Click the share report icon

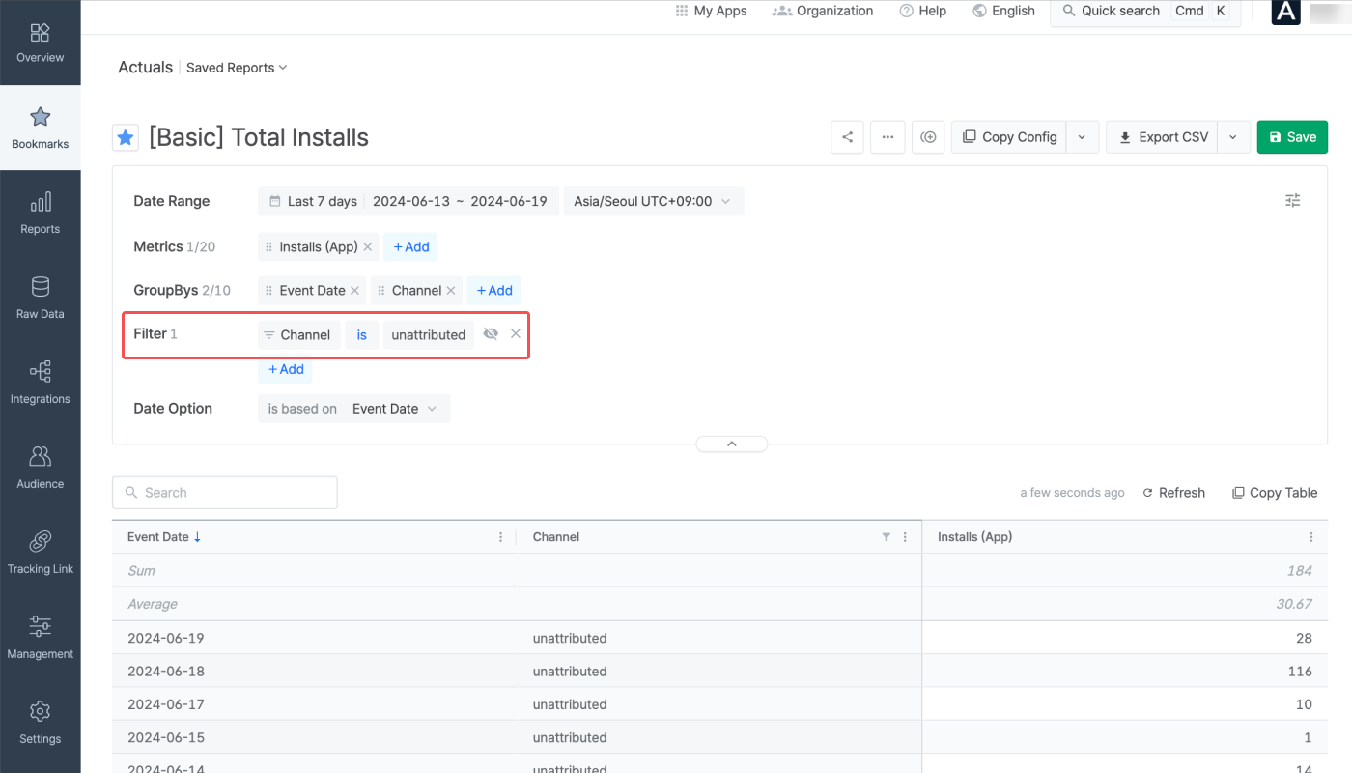coord(847,137)
